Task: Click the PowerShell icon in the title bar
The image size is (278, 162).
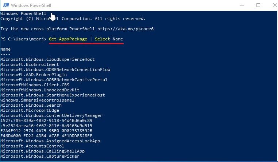Action: pyautogui.click(x=5, y=5)
